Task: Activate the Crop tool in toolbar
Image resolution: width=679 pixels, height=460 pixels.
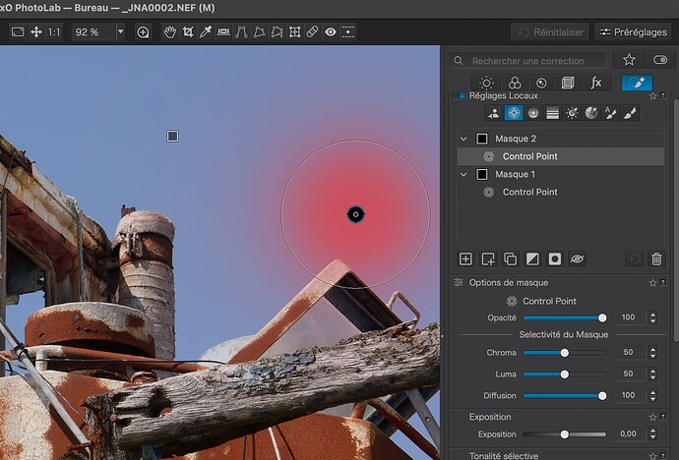Action: [187, 31]
